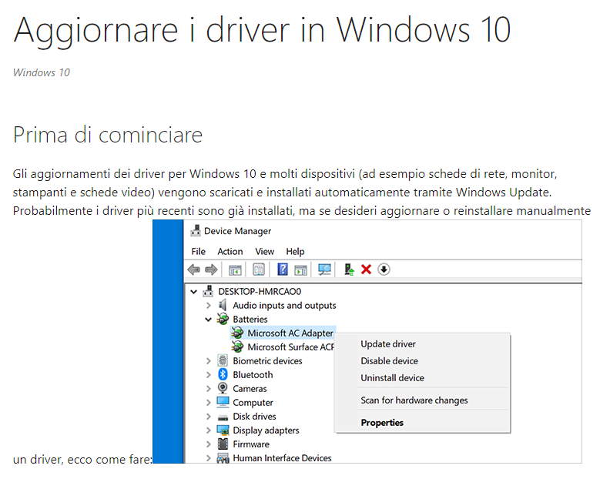610x489 pixels.
Task: Expand the Cameras node
Action: point(209,389)
